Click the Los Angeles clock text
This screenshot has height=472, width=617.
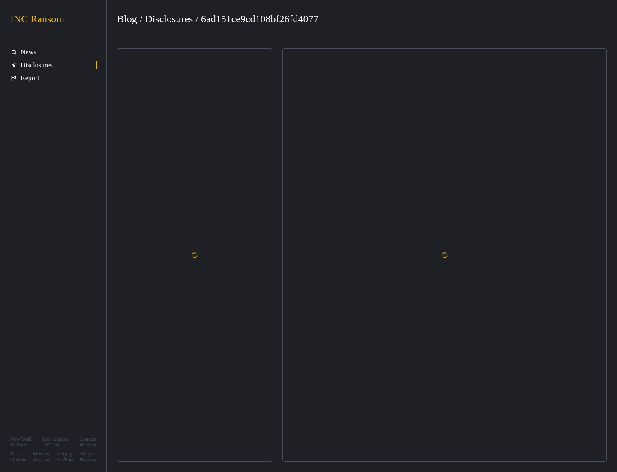coord(55,442)
